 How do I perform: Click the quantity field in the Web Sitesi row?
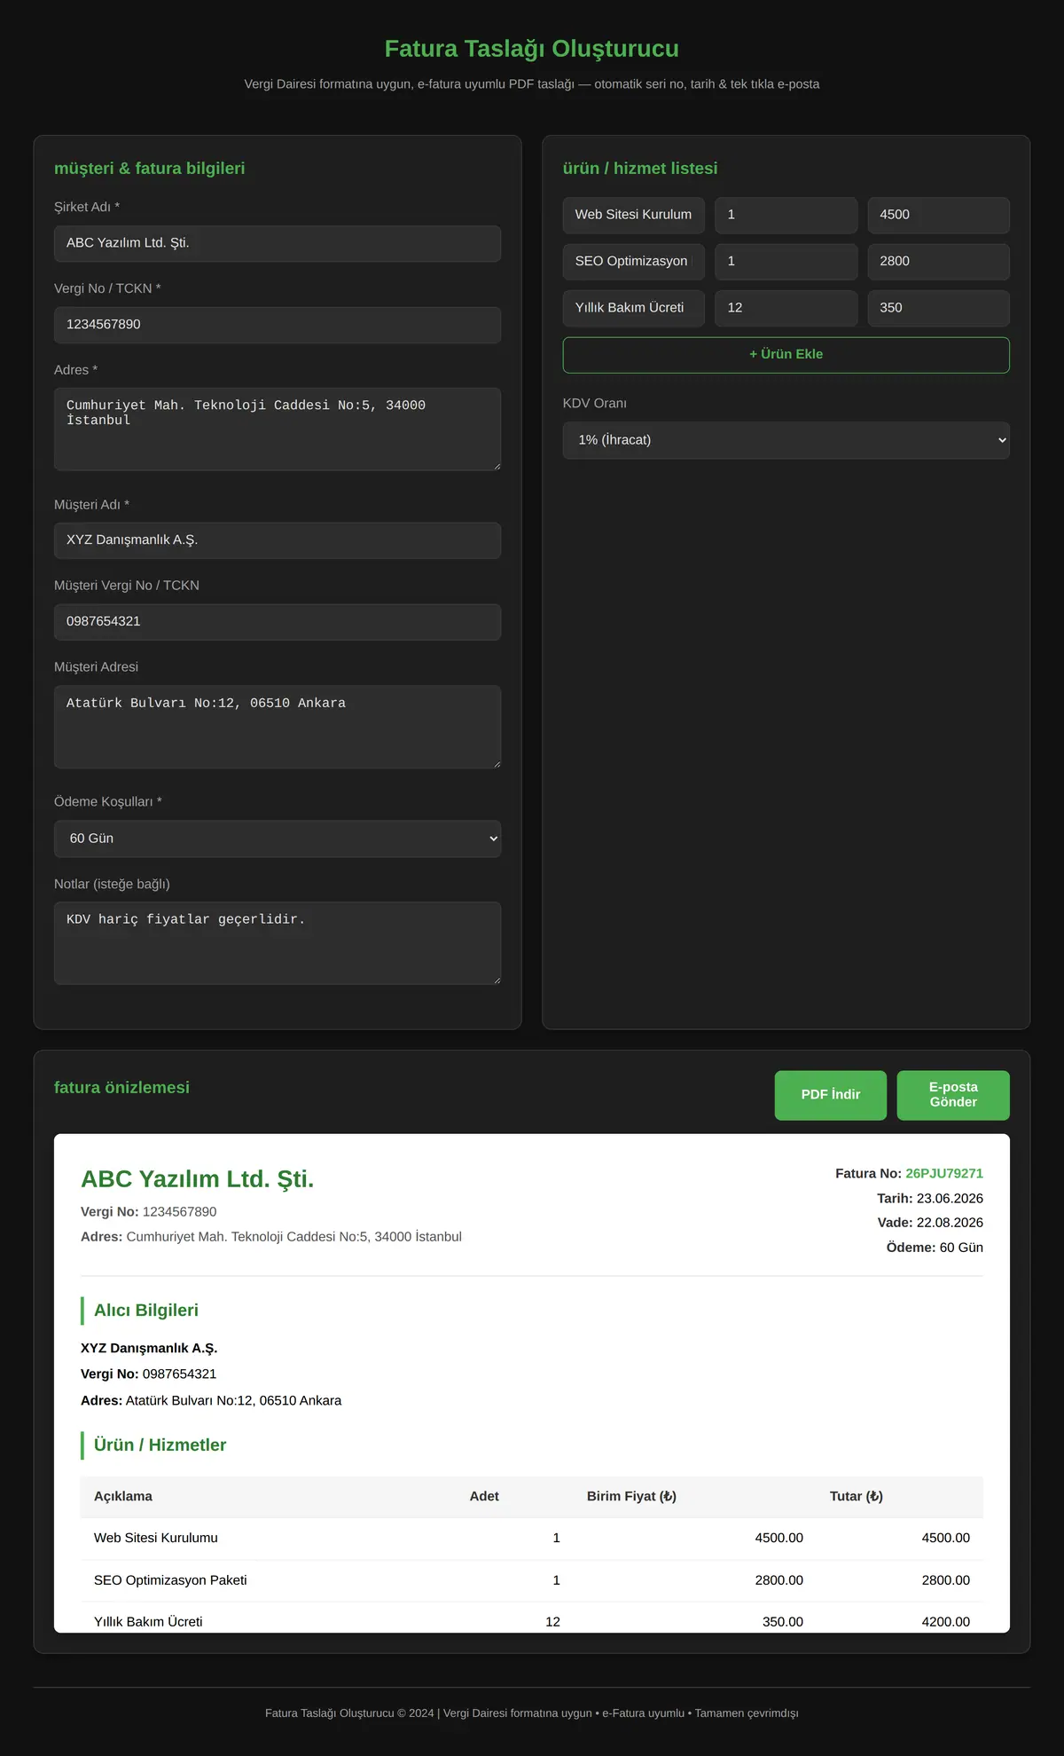tap(786, 216)
